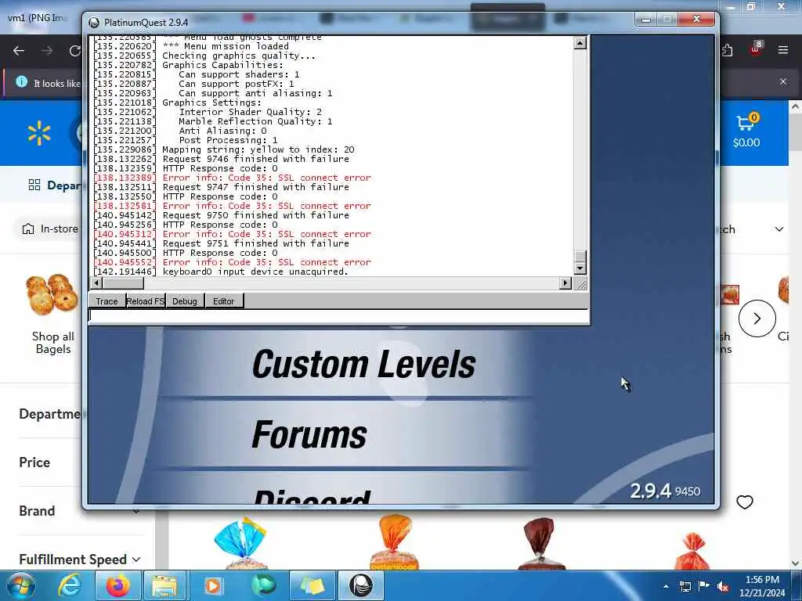
Task: Click the 2.9.4 version label
Action: point(650,491)
